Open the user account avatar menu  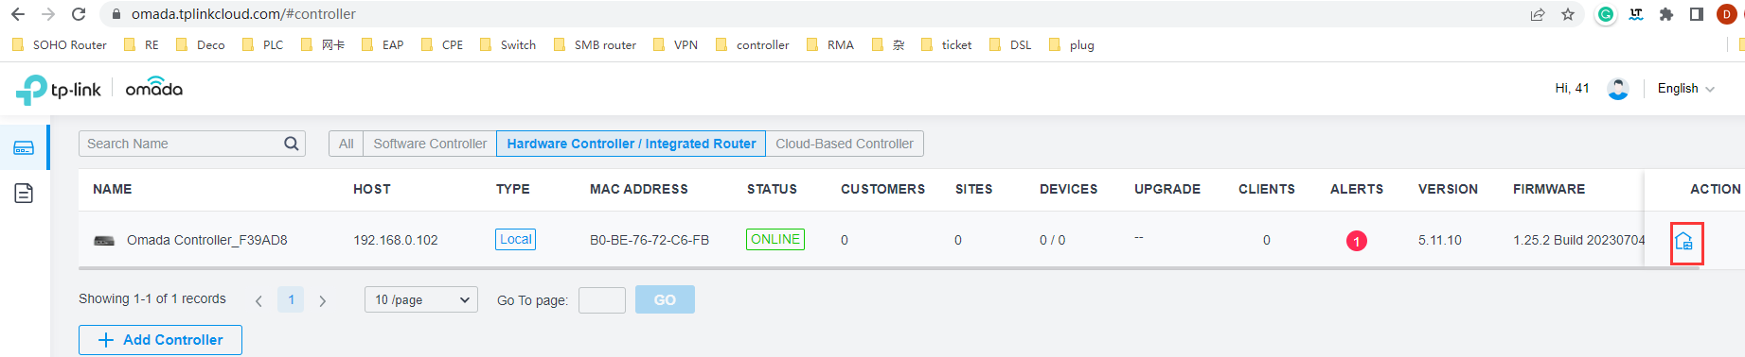pyautogui.click(x=1618, y=89)
